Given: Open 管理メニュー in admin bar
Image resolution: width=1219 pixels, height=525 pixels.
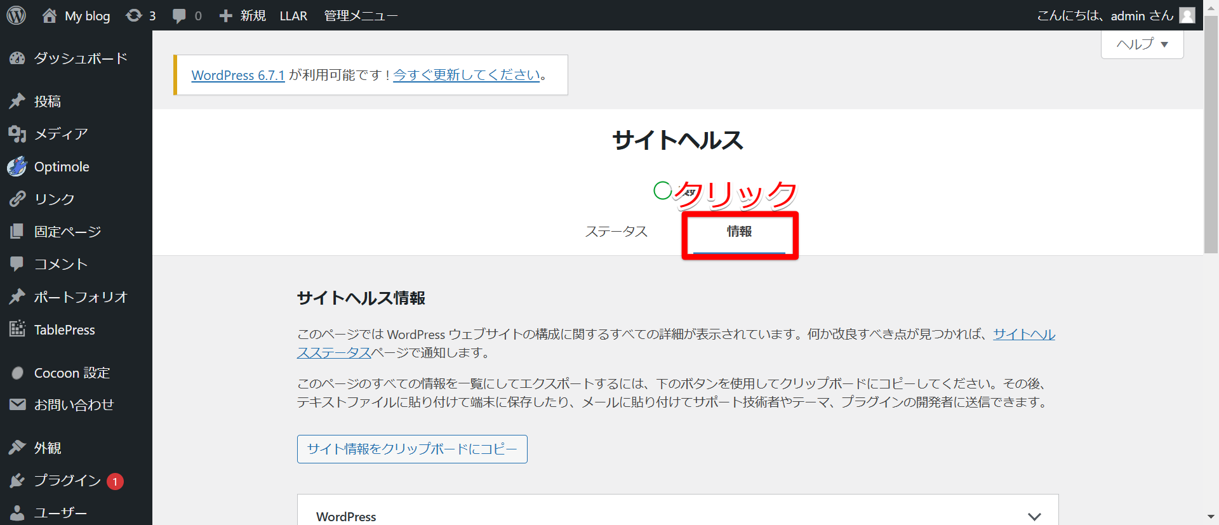Looking at the screenshot, I should coord(361,16).
